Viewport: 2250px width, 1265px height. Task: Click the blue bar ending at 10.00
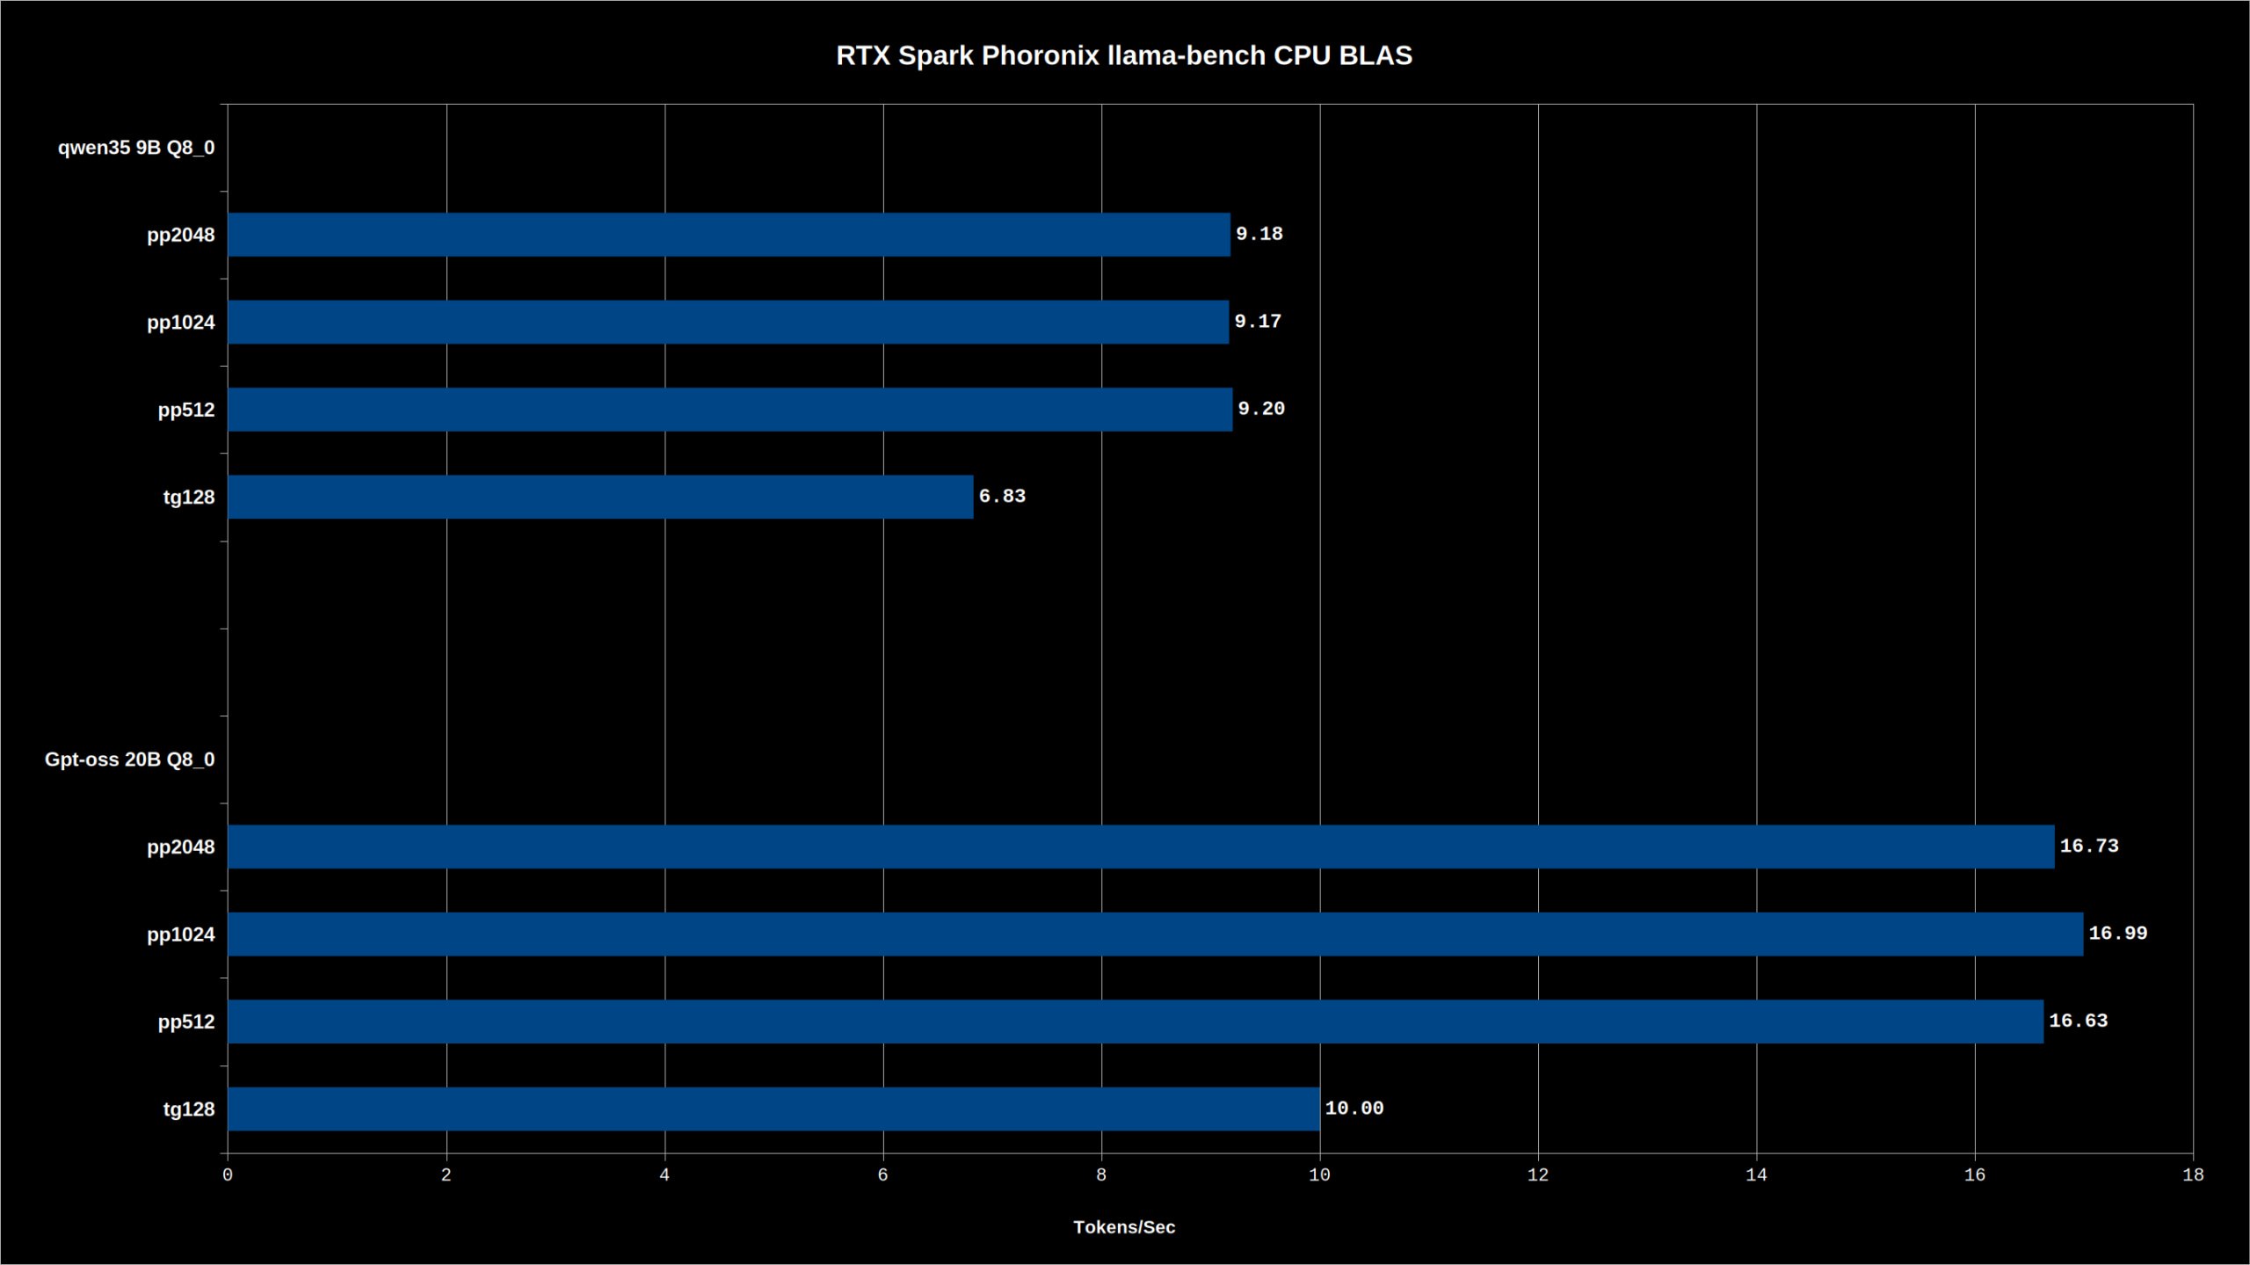tap(773, 1109)
